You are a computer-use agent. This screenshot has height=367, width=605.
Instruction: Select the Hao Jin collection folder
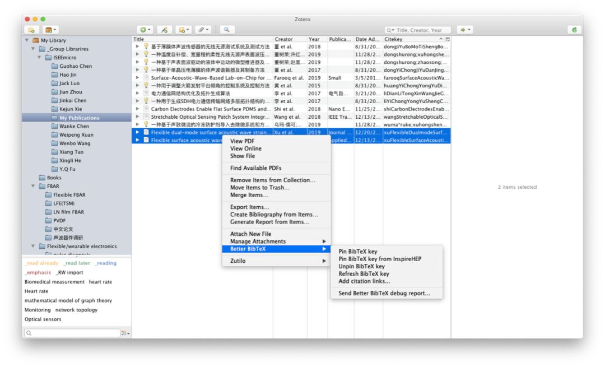coord(68,75)
